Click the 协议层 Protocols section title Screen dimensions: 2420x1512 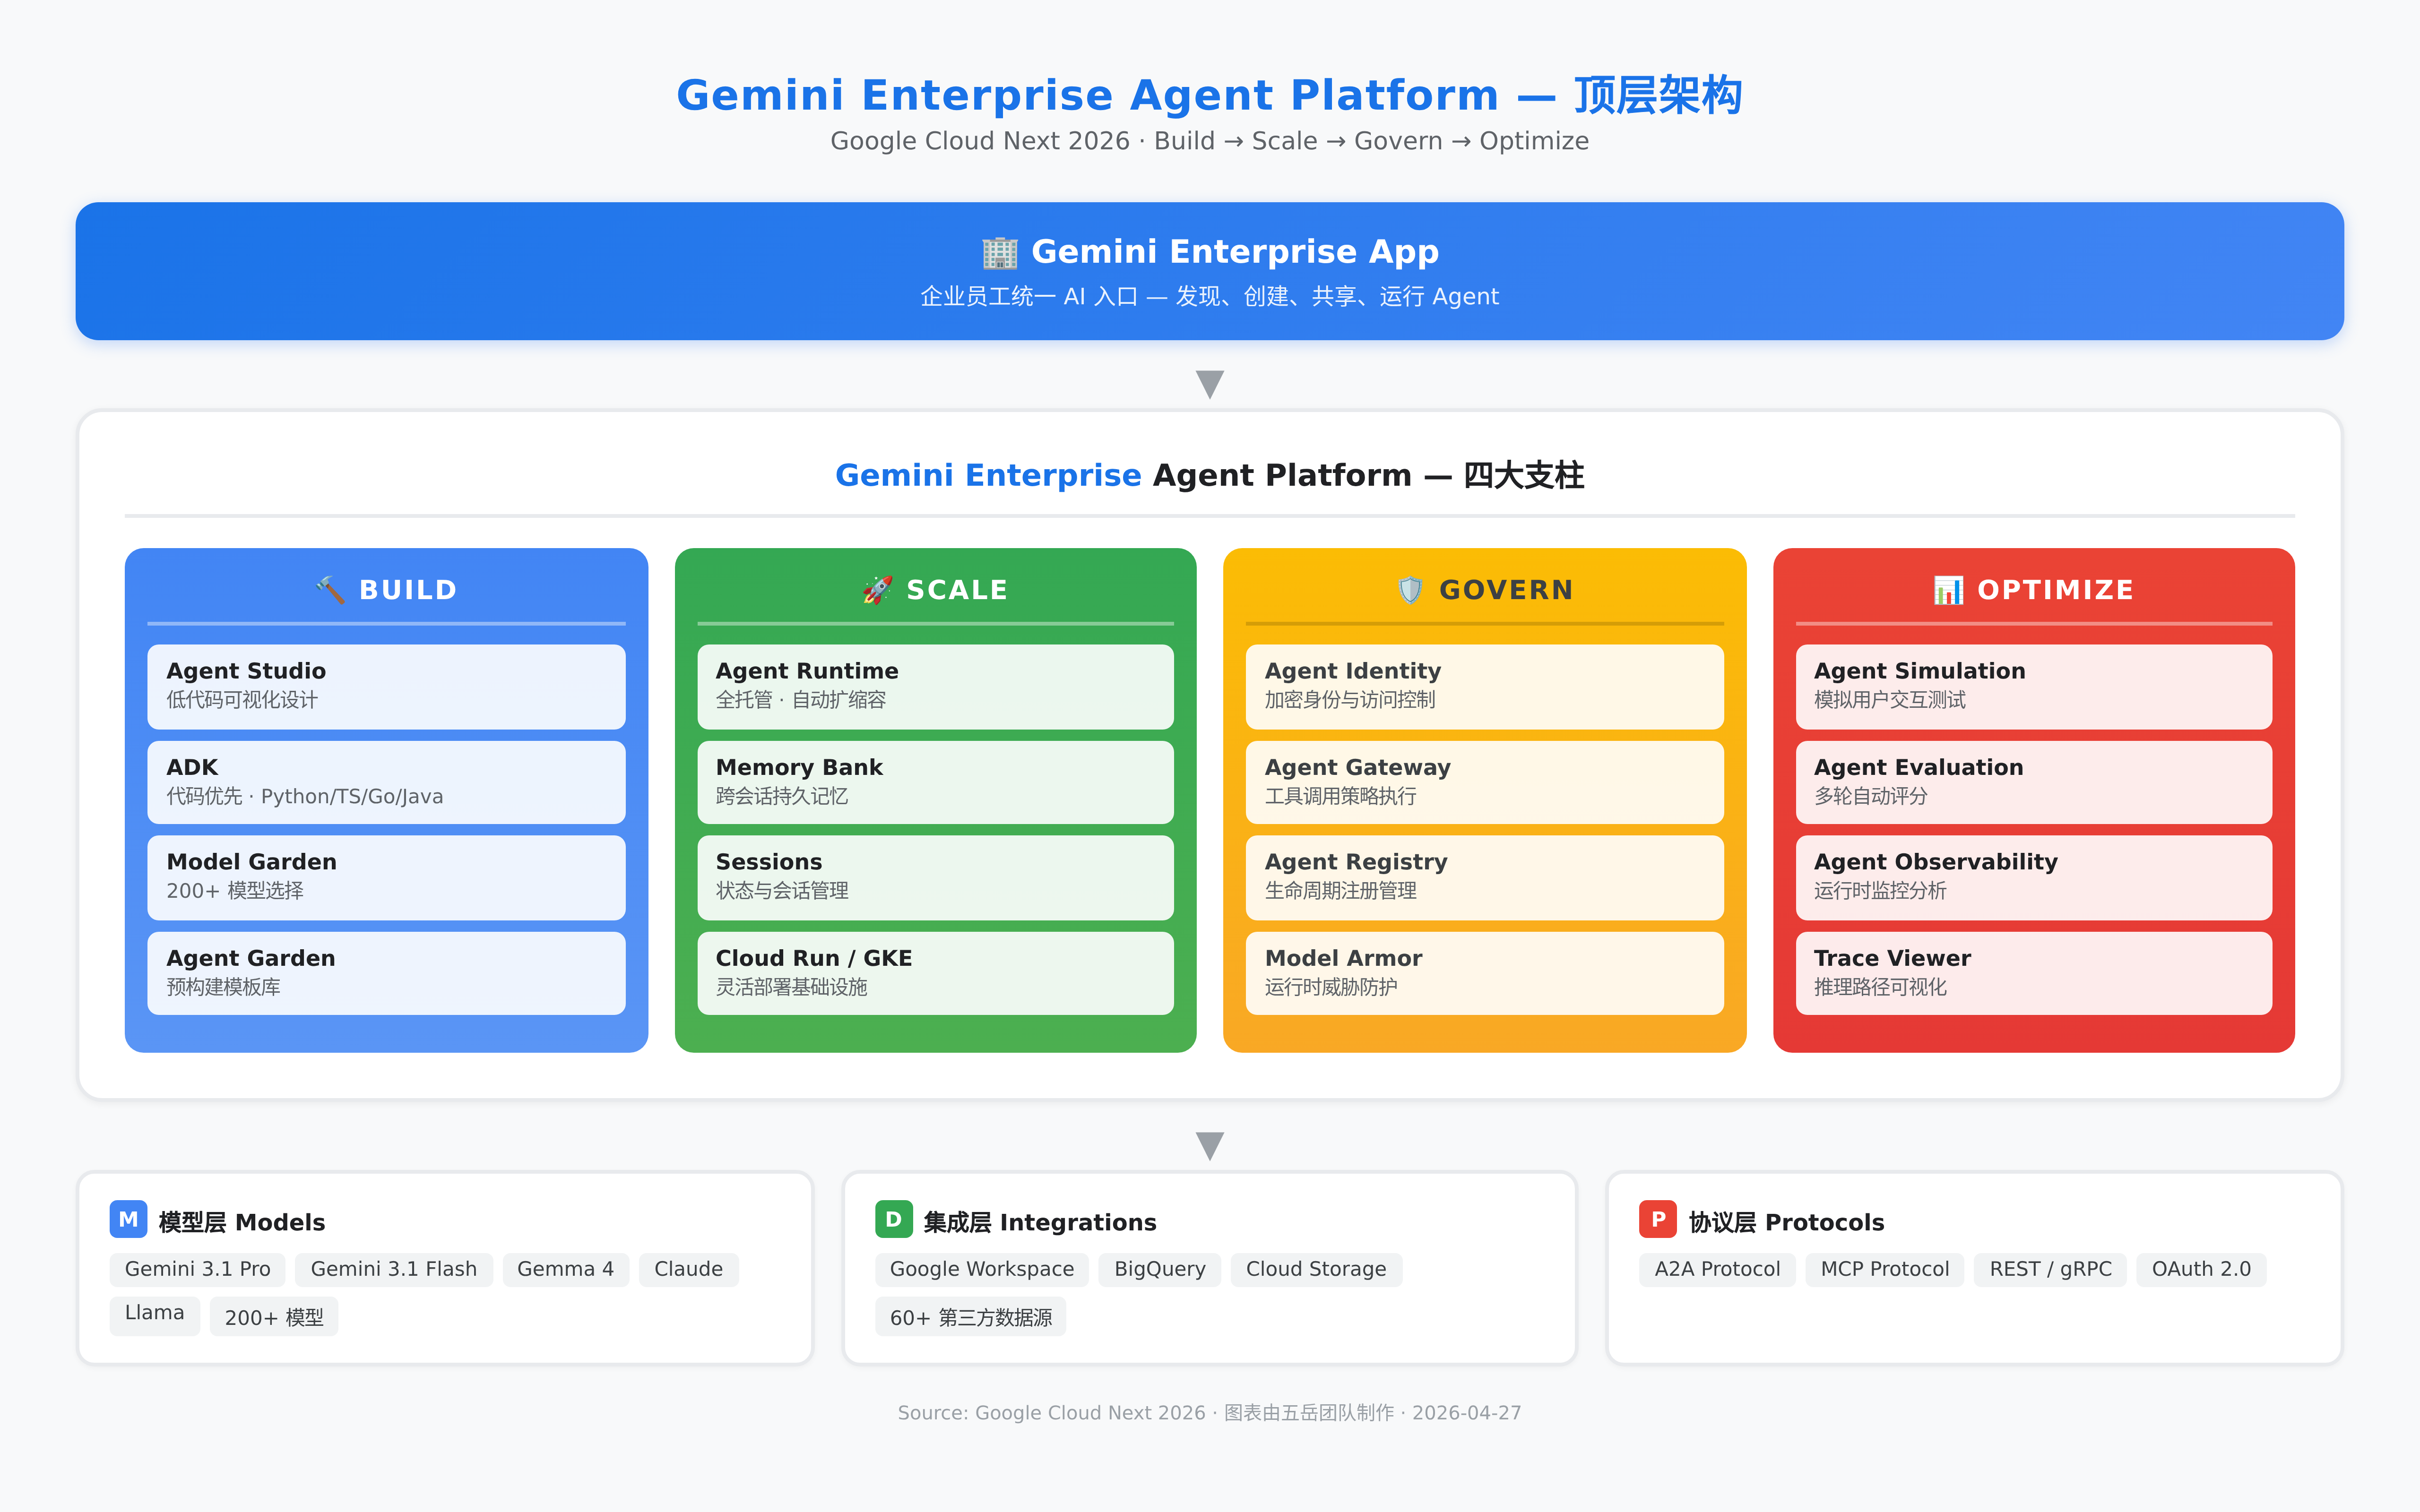pos(1786,1222)
